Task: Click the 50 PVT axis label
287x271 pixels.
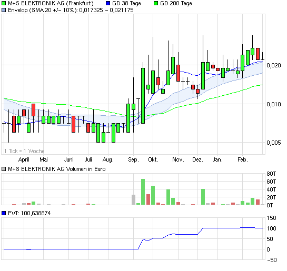Action: point(270,239)
